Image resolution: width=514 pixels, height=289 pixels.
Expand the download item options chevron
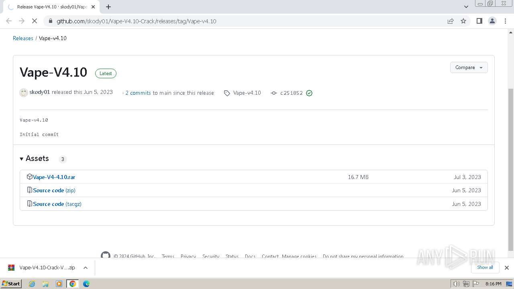click(86, 268)
